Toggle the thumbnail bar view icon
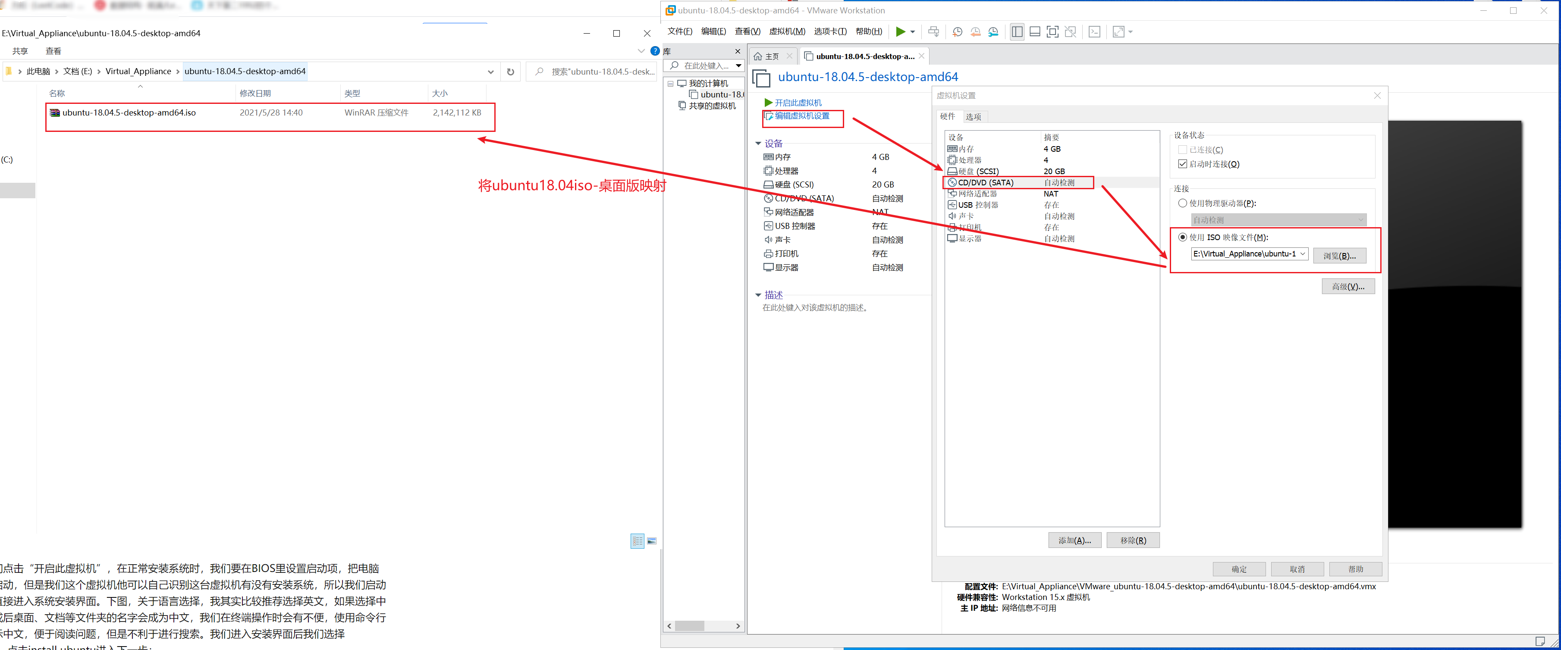The image size is (1561, 650). pos(1035,31)
